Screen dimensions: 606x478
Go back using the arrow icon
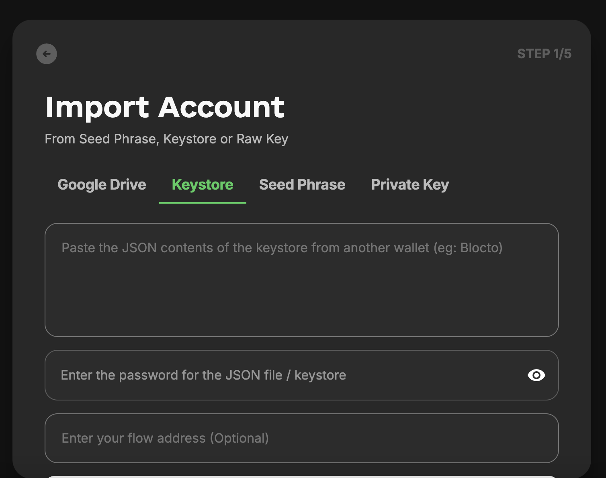click(47, 54)
